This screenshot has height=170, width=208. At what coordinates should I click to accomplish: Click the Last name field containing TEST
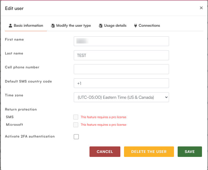click(x=121, y=55)
